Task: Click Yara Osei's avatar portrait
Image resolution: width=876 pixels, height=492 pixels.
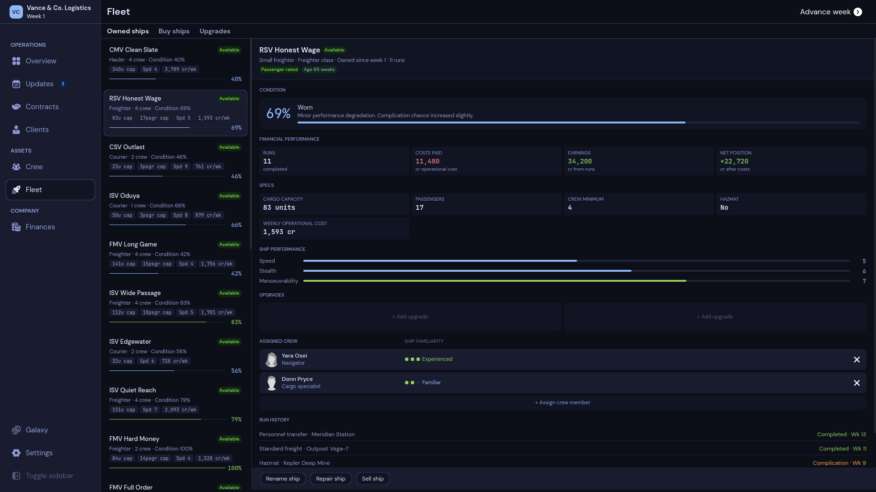Action: pyautogui.click(x=272, y=359)
